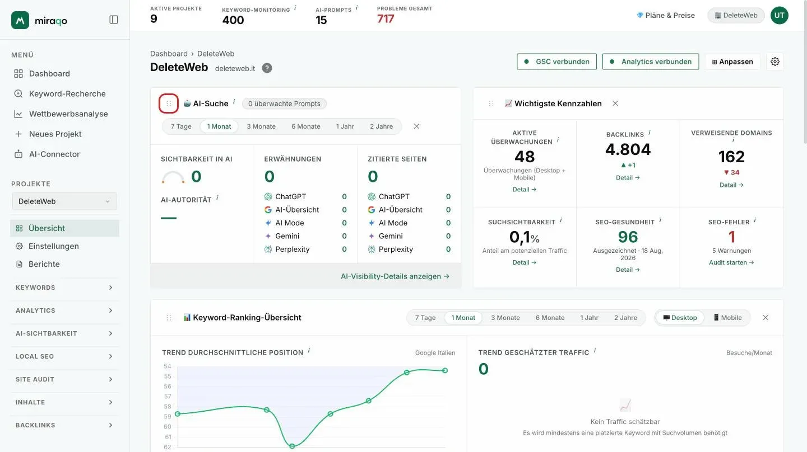
Task: Select 7 Tage in Keyword-Ranking range
Action: pos(425,318)
